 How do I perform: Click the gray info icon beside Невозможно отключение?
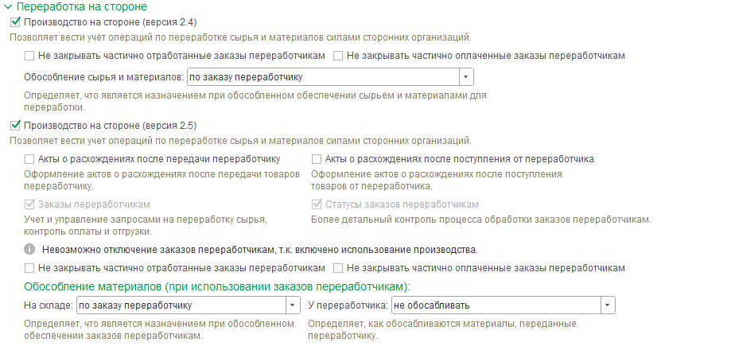point(29,249)
